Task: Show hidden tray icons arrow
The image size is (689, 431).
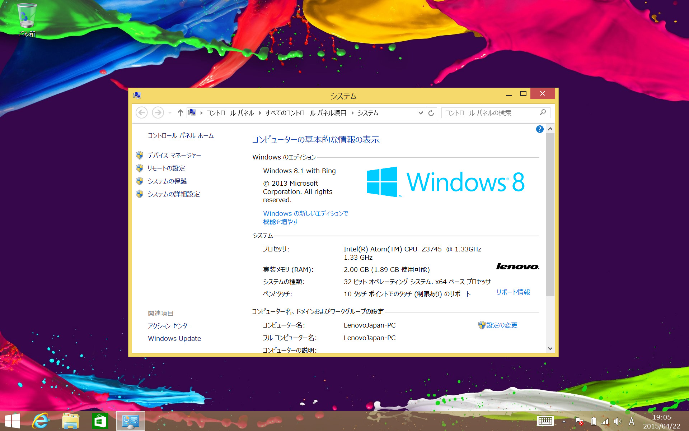Action: (564, 422)
